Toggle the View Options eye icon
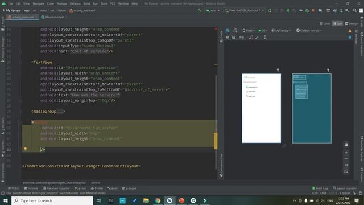The width and height of the screenshot is (364, 205). point(227,38)
